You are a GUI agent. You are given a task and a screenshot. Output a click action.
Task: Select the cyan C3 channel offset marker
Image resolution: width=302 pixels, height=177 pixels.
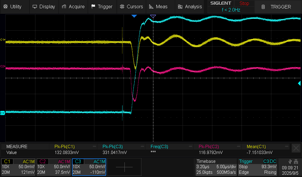(2, 113)
